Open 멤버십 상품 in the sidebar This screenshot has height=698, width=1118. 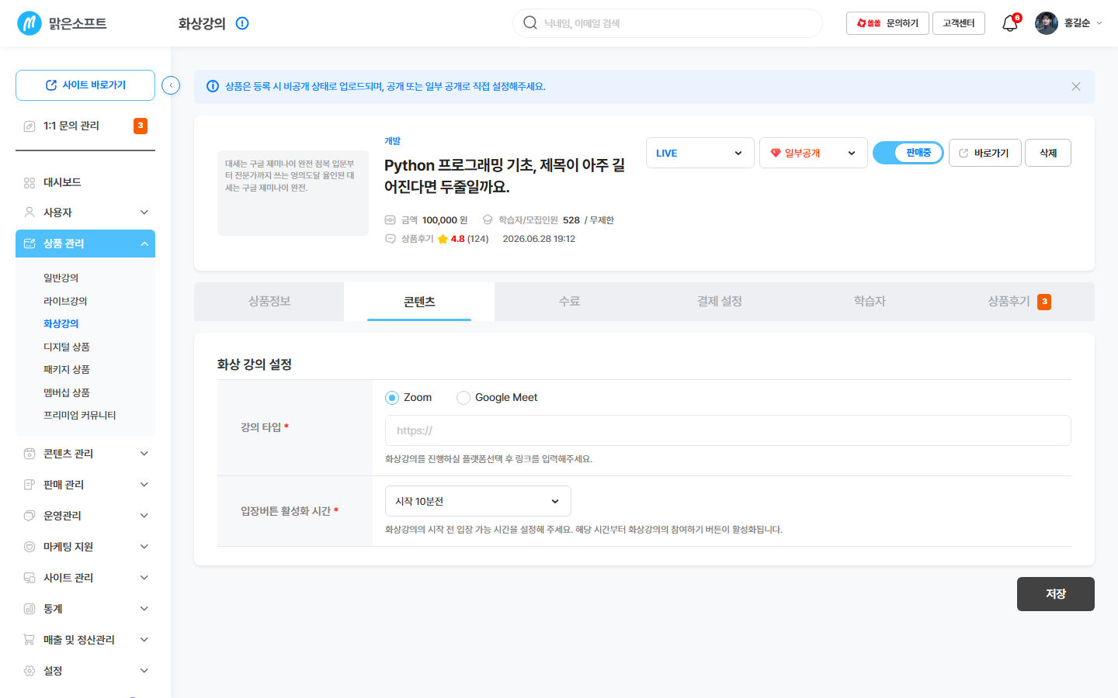click(67, 392)
